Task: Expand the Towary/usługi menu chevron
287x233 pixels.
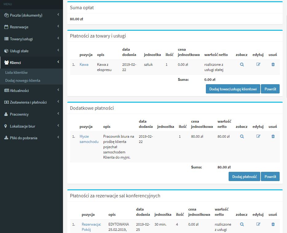Action: 58,38
